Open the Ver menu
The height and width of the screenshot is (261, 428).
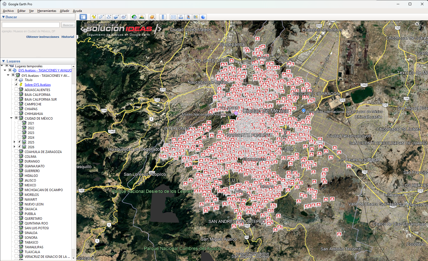pos(31,11)
